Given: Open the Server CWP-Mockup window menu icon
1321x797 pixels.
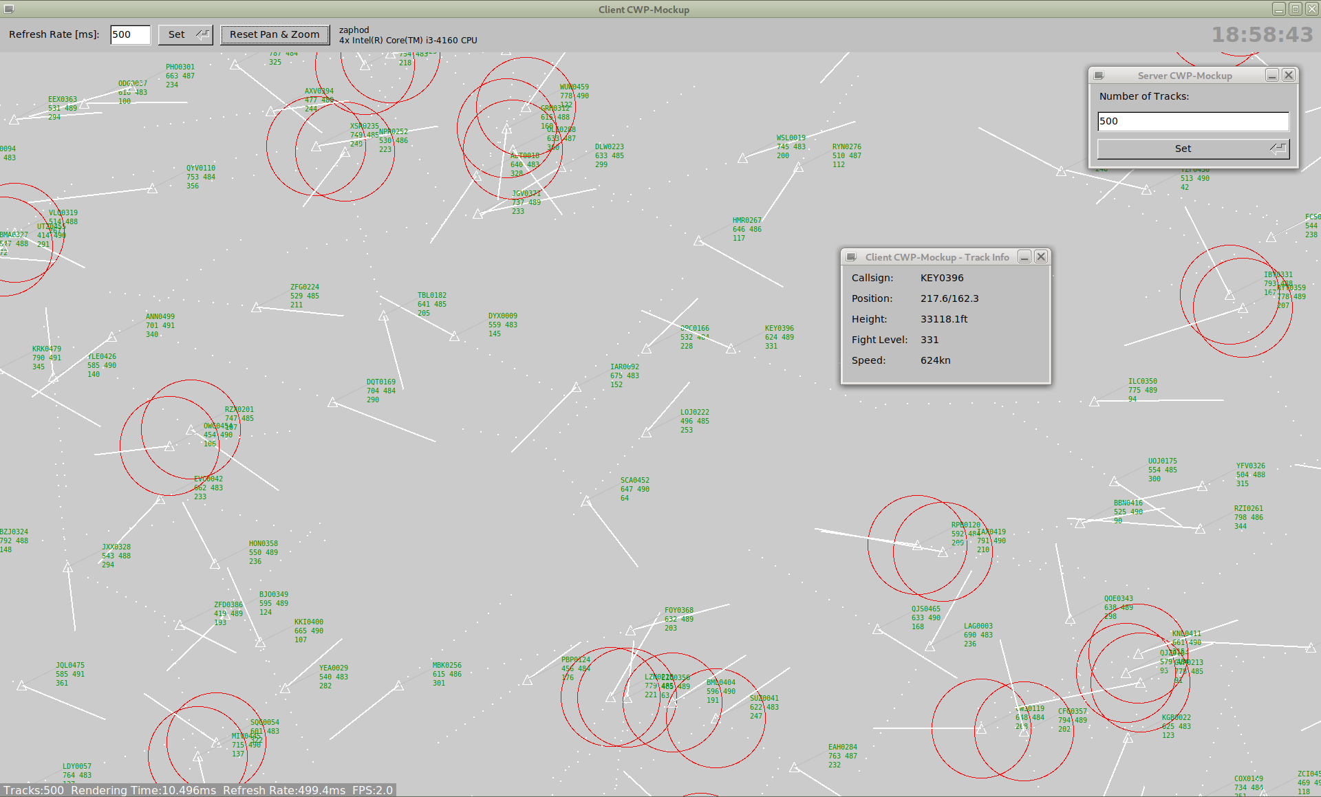Looking at the screenshot, I should (x=1099, y=76).
